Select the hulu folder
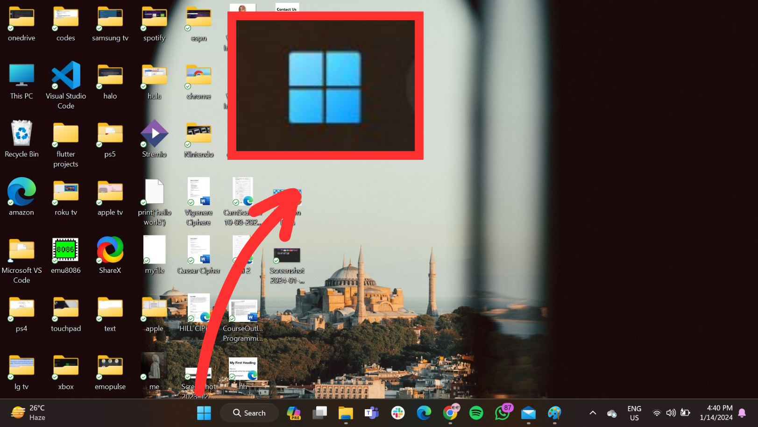758x427 pixels. [x=154, y=82]
